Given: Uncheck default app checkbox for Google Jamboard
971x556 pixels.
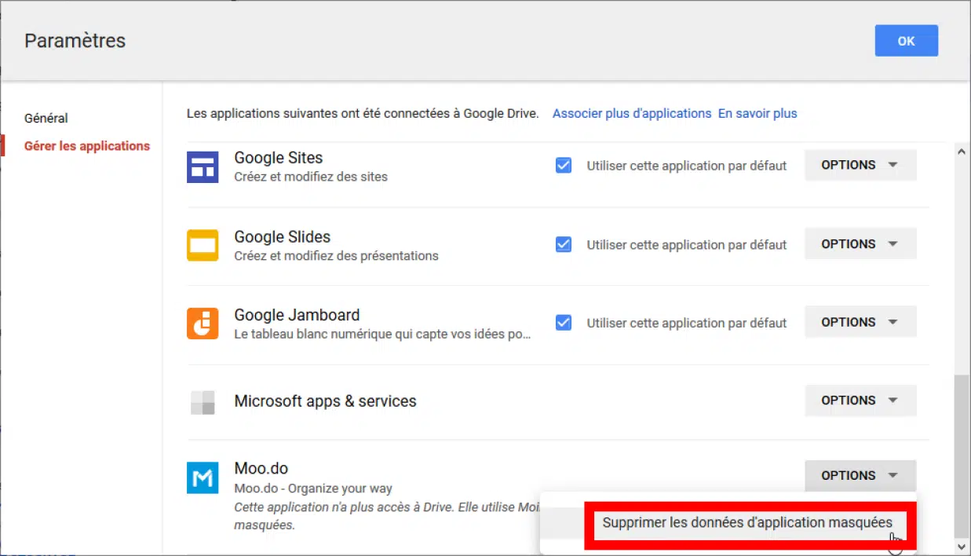Looking at the screenshot, I should click(564, 323).
